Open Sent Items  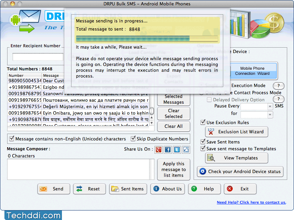(x=128, y=189)
